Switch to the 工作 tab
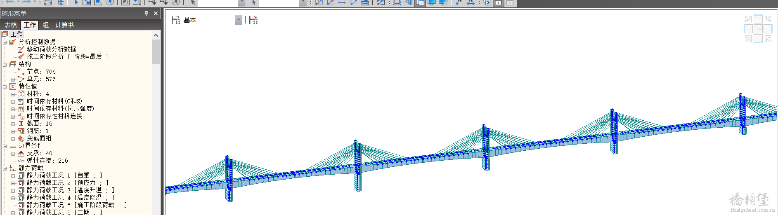The height and width of the screenshot is (215, 778). click(30, 25)
